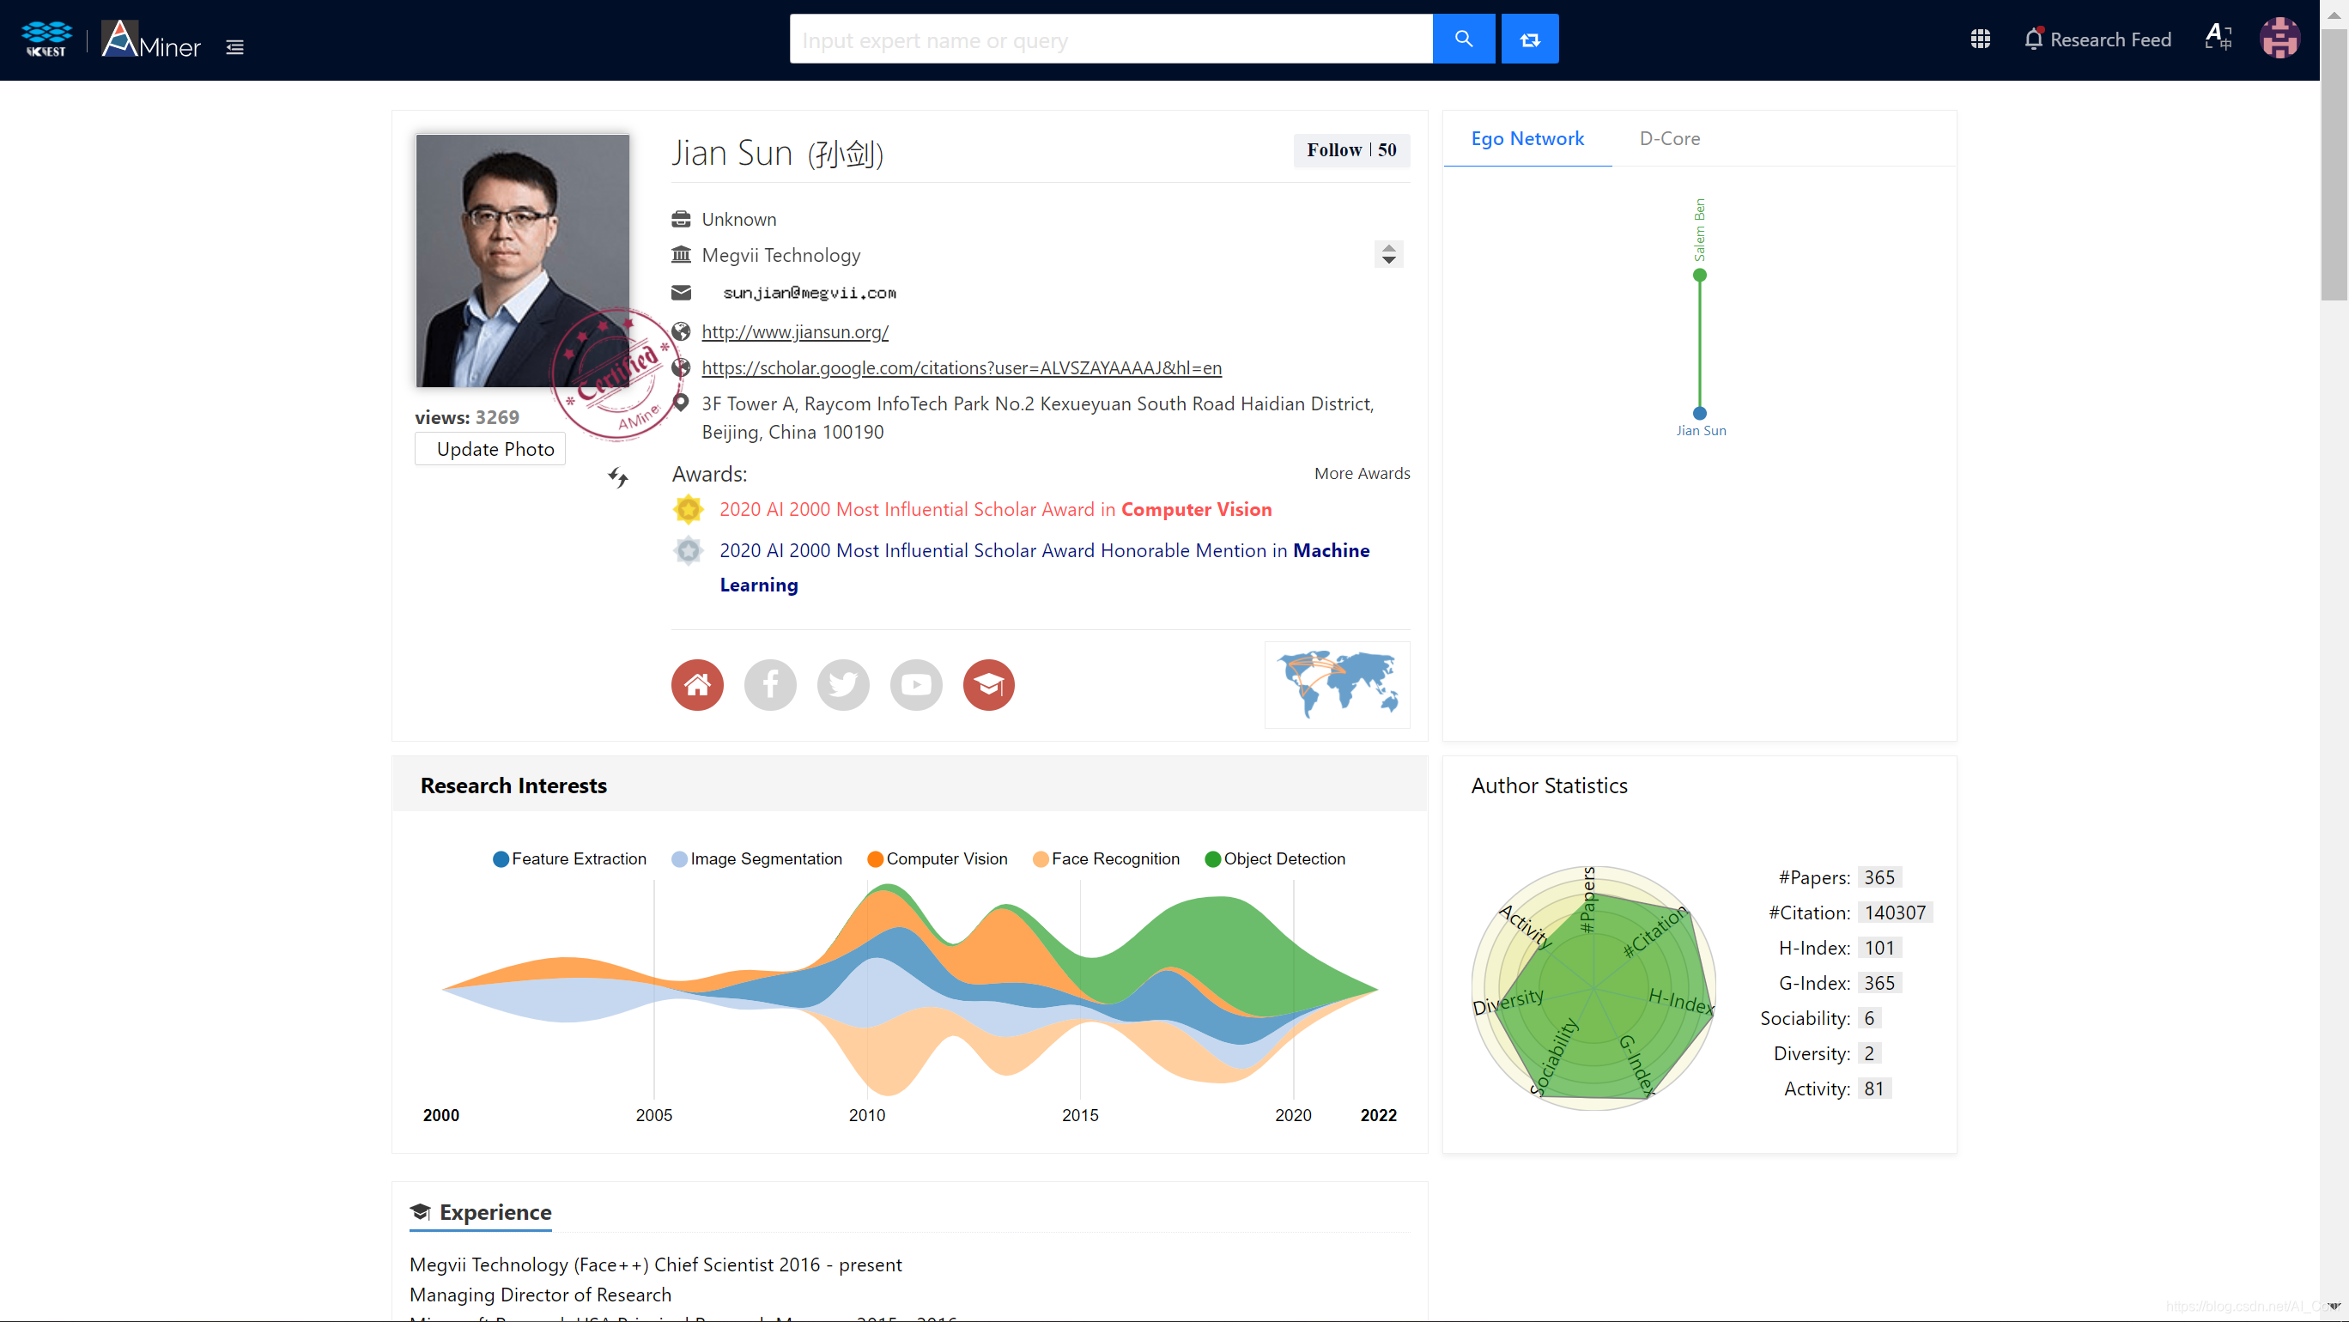2349x1322 pixels.
Task: Open the apps grid icon
Action: pyautogui.click(x=1980, y=39)
